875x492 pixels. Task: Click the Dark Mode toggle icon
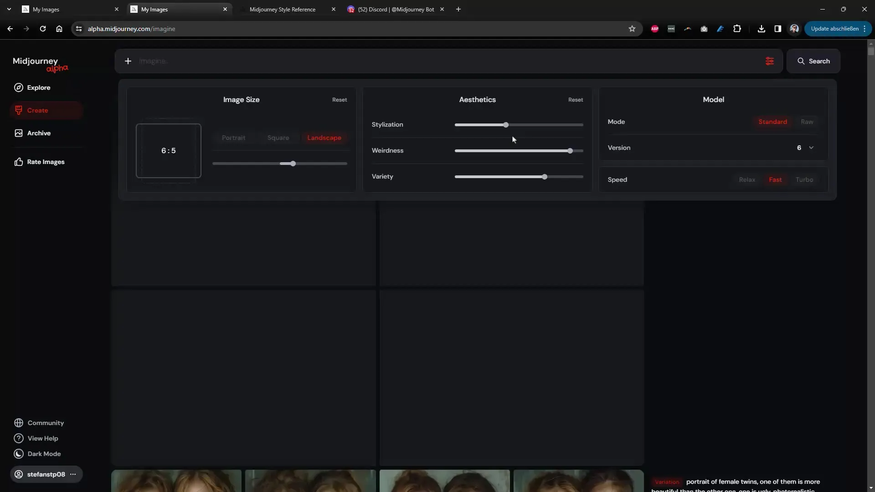point(18,454)
